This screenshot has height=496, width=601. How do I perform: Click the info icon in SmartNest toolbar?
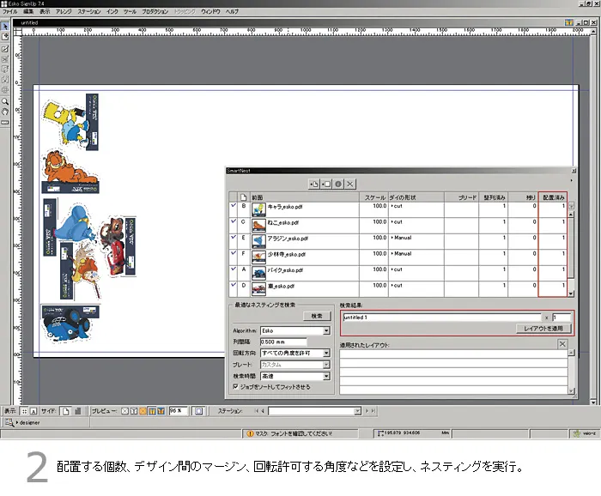coord(338,184)
